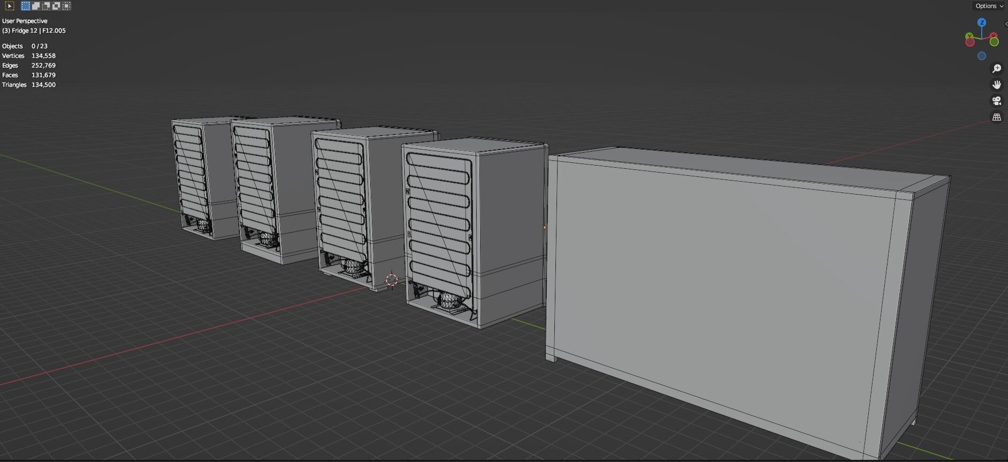1008x462 pixels.
Task: Expand the sidebar with the arrow tab
Action: tap(1005, 24)
